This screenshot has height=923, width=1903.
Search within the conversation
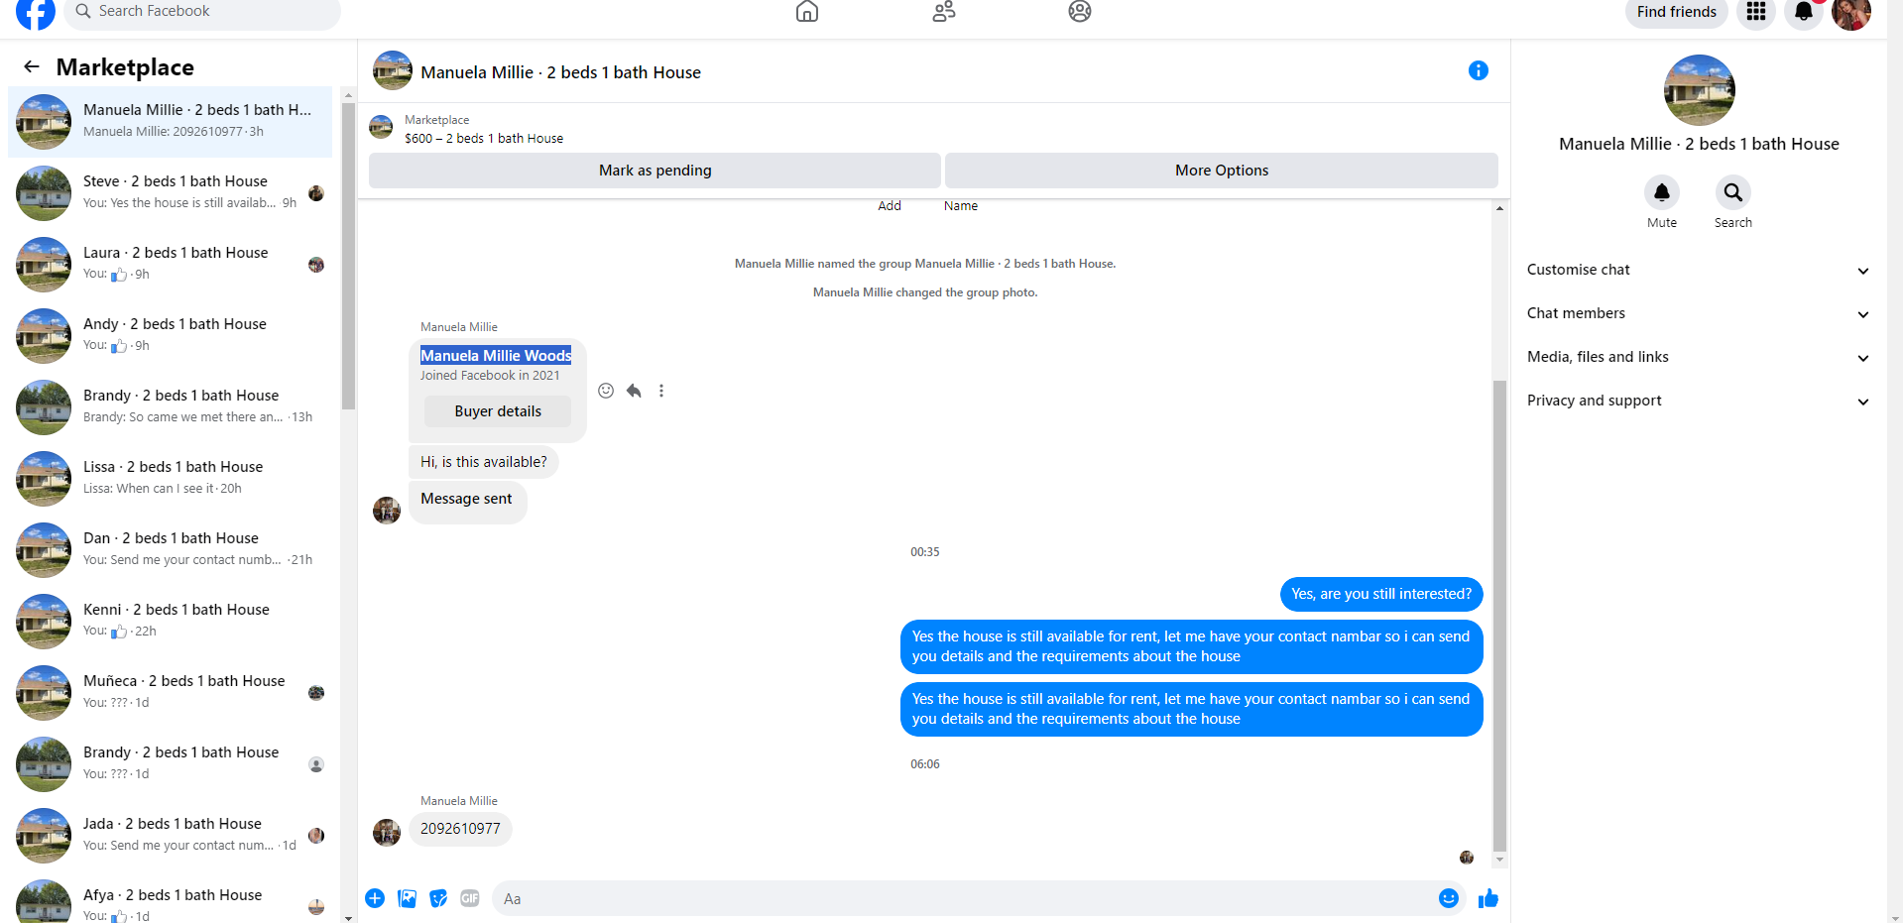(x=1733, y=192)
